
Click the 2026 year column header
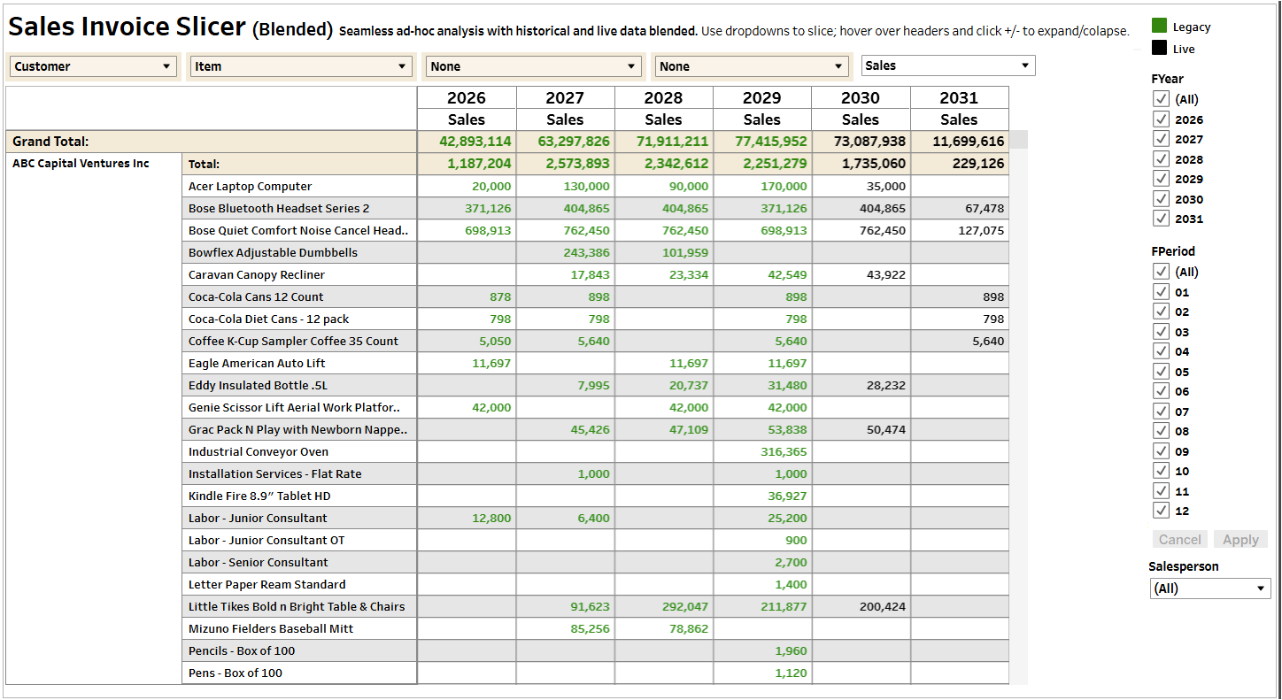coord(467,98)
